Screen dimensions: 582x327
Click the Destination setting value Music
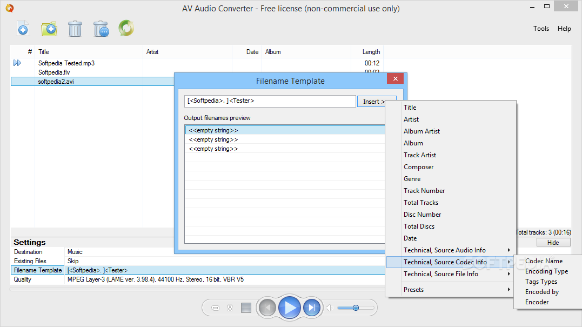(x=75, y=252)
